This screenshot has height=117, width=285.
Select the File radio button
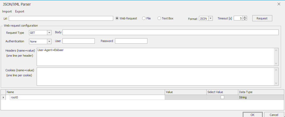pos(144,18)
